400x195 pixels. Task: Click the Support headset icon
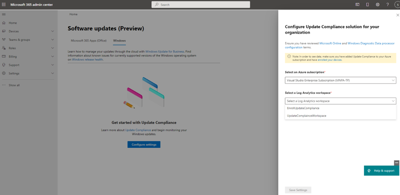(4, 65)
